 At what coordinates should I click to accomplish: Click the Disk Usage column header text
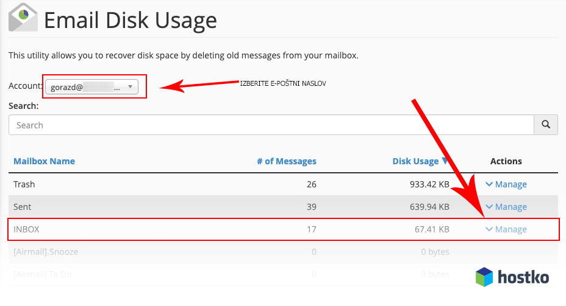tap(415, 161)
